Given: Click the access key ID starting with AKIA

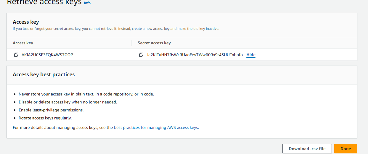Looking at the screenshot, I should coord(47,55).
